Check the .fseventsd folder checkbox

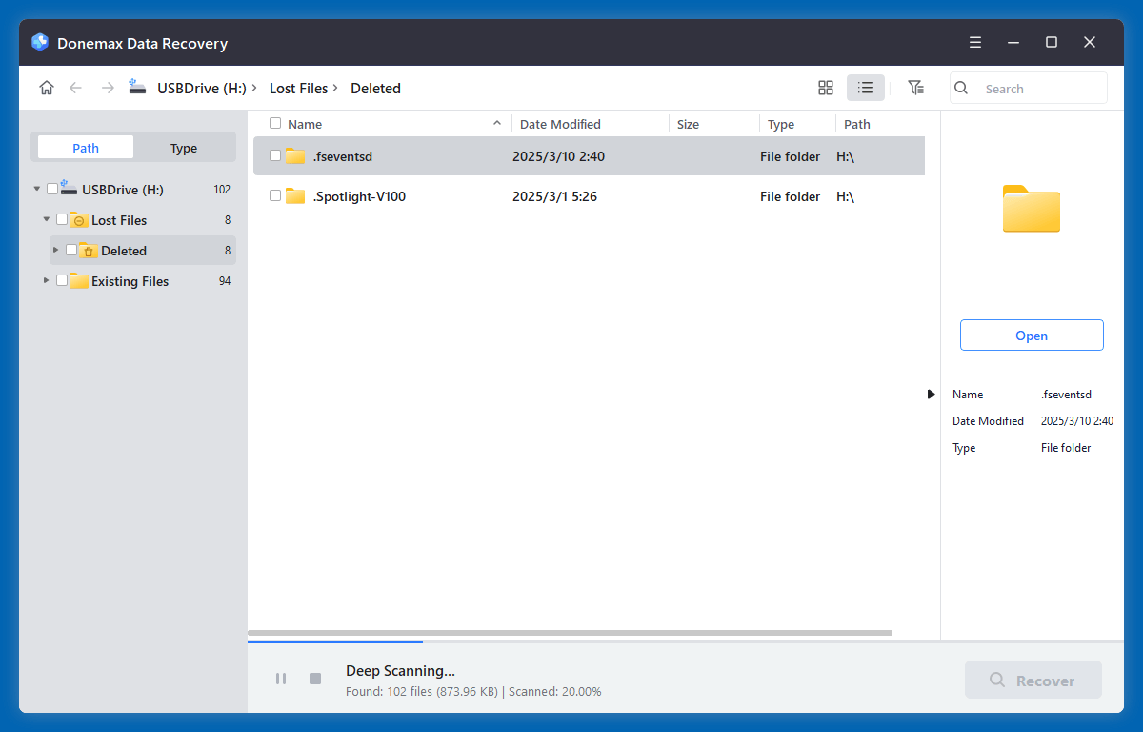(x=273, y=155)
